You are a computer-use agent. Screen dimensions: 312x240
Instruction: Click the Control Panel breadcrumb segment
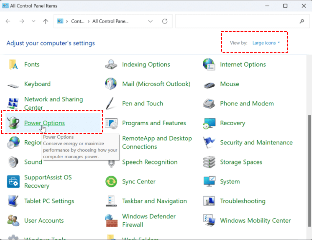click(x=78, y=21)
